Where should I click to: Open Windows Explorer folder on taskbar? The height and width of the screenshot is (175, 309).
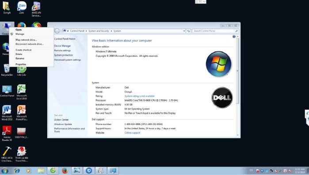coord(41,171)
